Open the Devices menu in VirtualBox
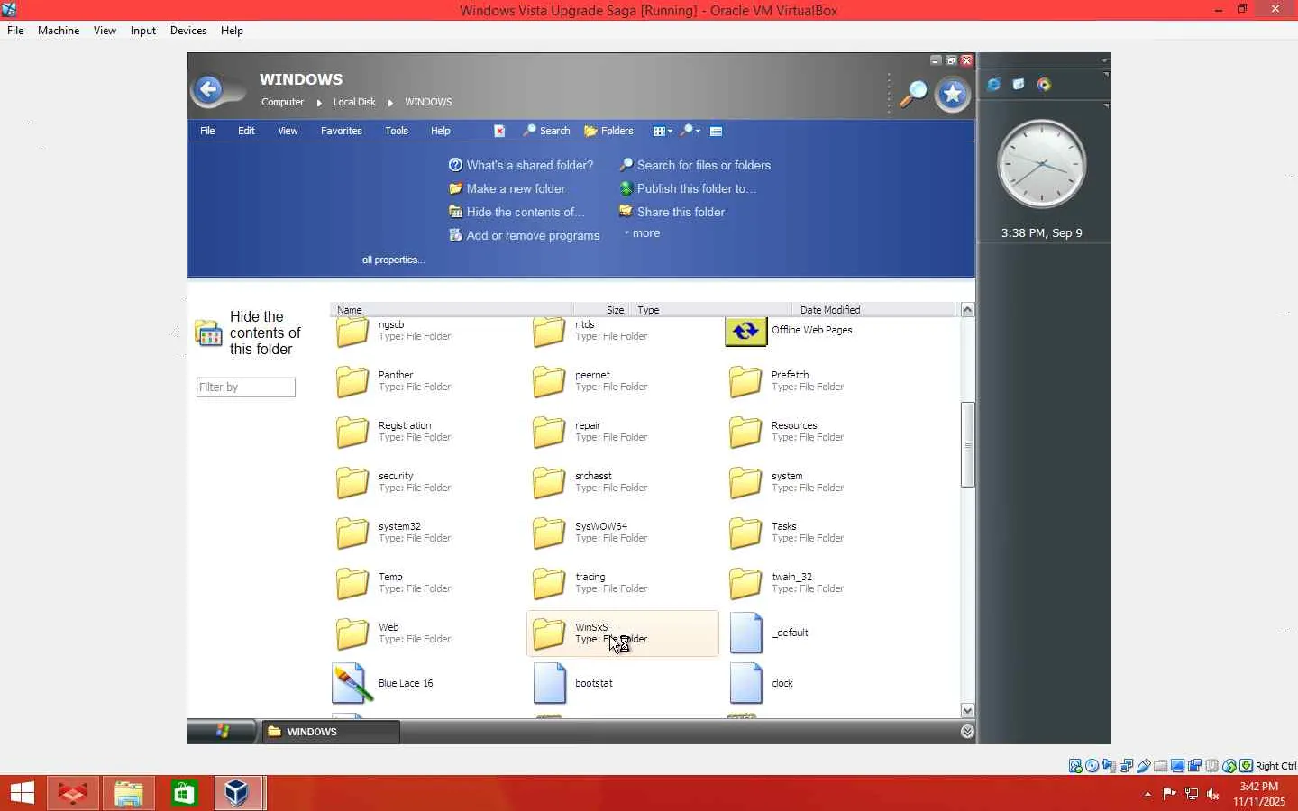This screenshot has height=811, width=1298. tap(188, 31)
